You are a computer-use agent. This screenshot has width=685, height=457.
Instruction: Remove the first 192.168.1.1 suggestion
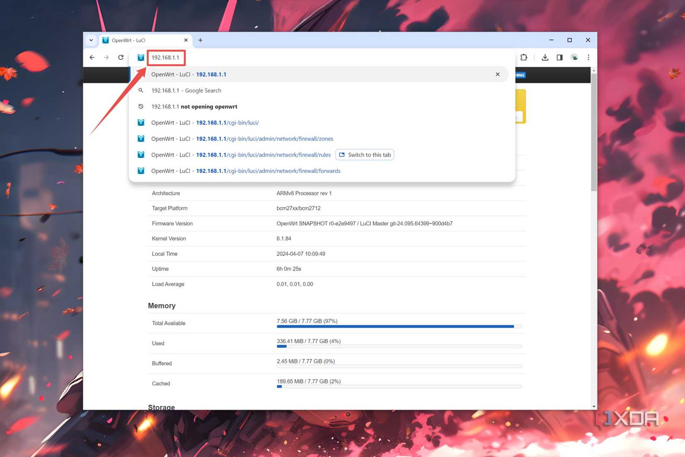click(x=497, y=74)
